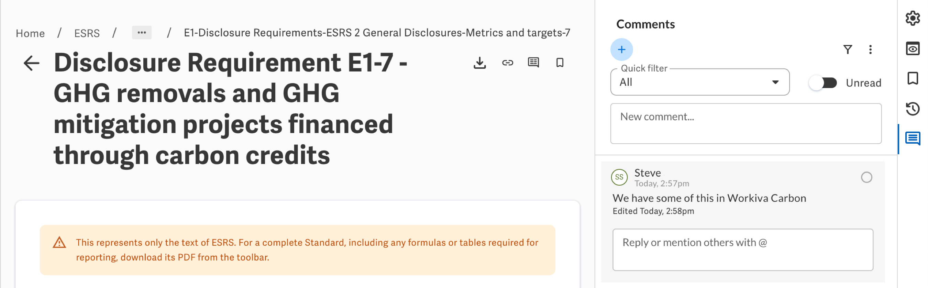The width and height of the screenshot is (928, 288).
Task: Add a new comment with plus button
Action: (x=621, y=50)
